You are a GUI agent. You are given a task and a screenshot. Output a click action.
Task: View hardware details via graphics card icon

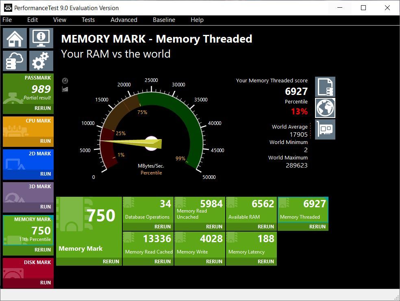[x=325, y=129]
